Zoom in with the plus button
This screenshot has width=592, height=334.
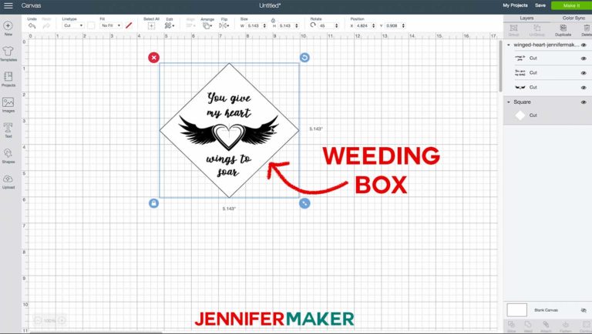pos(62,320)
